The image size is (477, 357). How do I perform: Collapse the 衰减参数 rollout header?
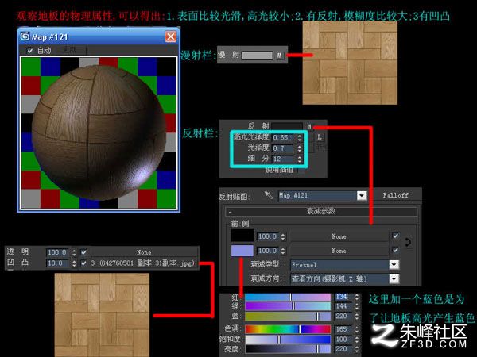(x=321, y=211)
